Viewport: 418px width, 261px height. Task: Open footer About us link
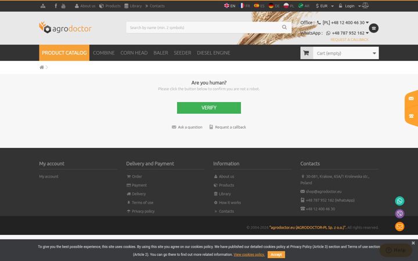click(x=224, y=176)
